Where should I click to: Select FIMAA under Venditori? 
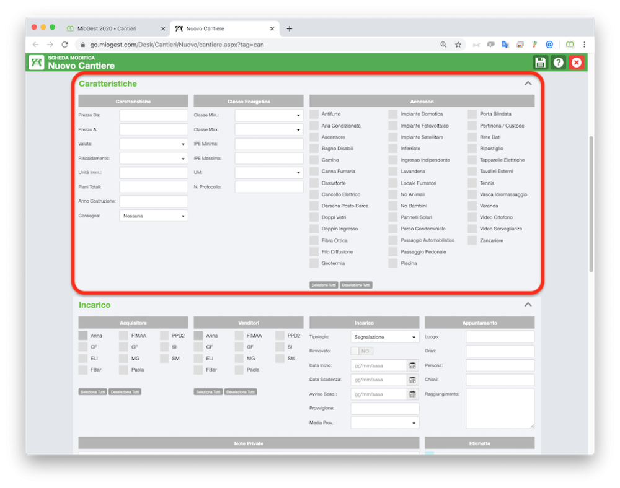click(239, 336)
